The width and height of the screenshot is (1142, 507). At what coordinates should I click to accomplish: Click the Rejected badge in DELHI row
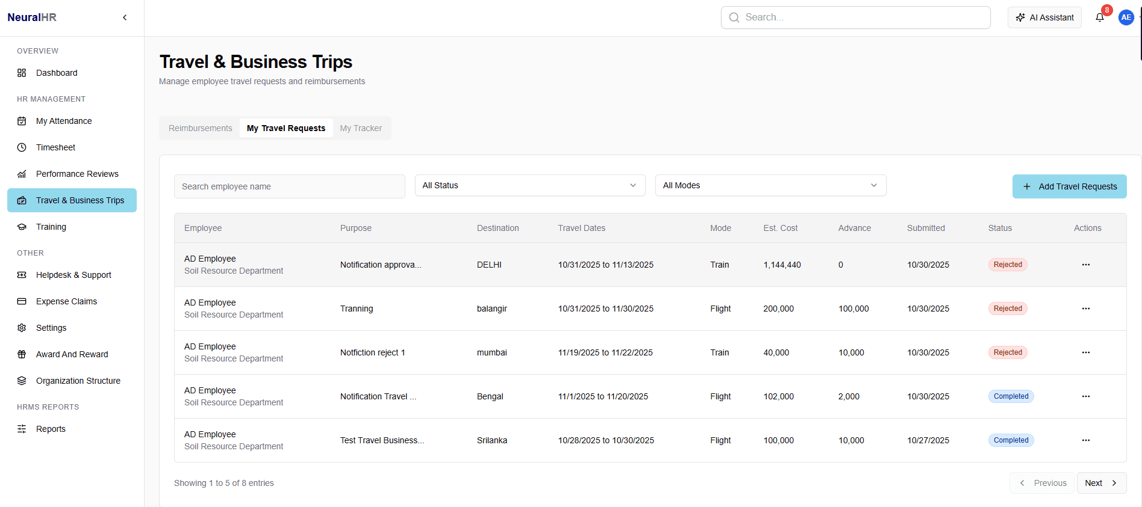[x=1008, y=265]
